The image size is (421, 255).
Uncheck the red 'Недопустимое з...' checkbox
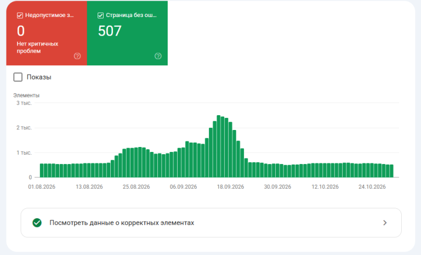20,15
